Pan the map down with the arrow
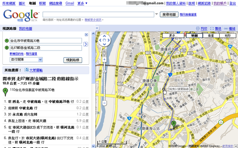The width and height of the screenshot is (238, 148). [x=104, y=44]
